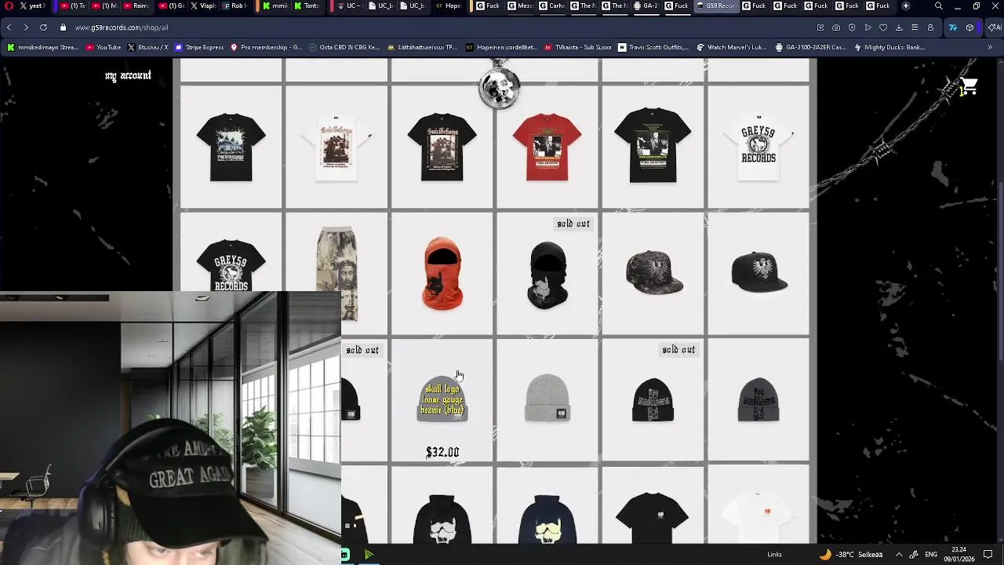Screen dimensions: 1004x565
Task: Click the pen tray icon in system tray
Action: [914, 555]
